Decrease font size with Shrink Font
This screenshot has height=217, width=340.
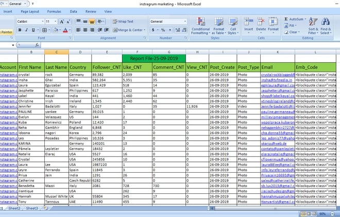(x=69, y=22)
